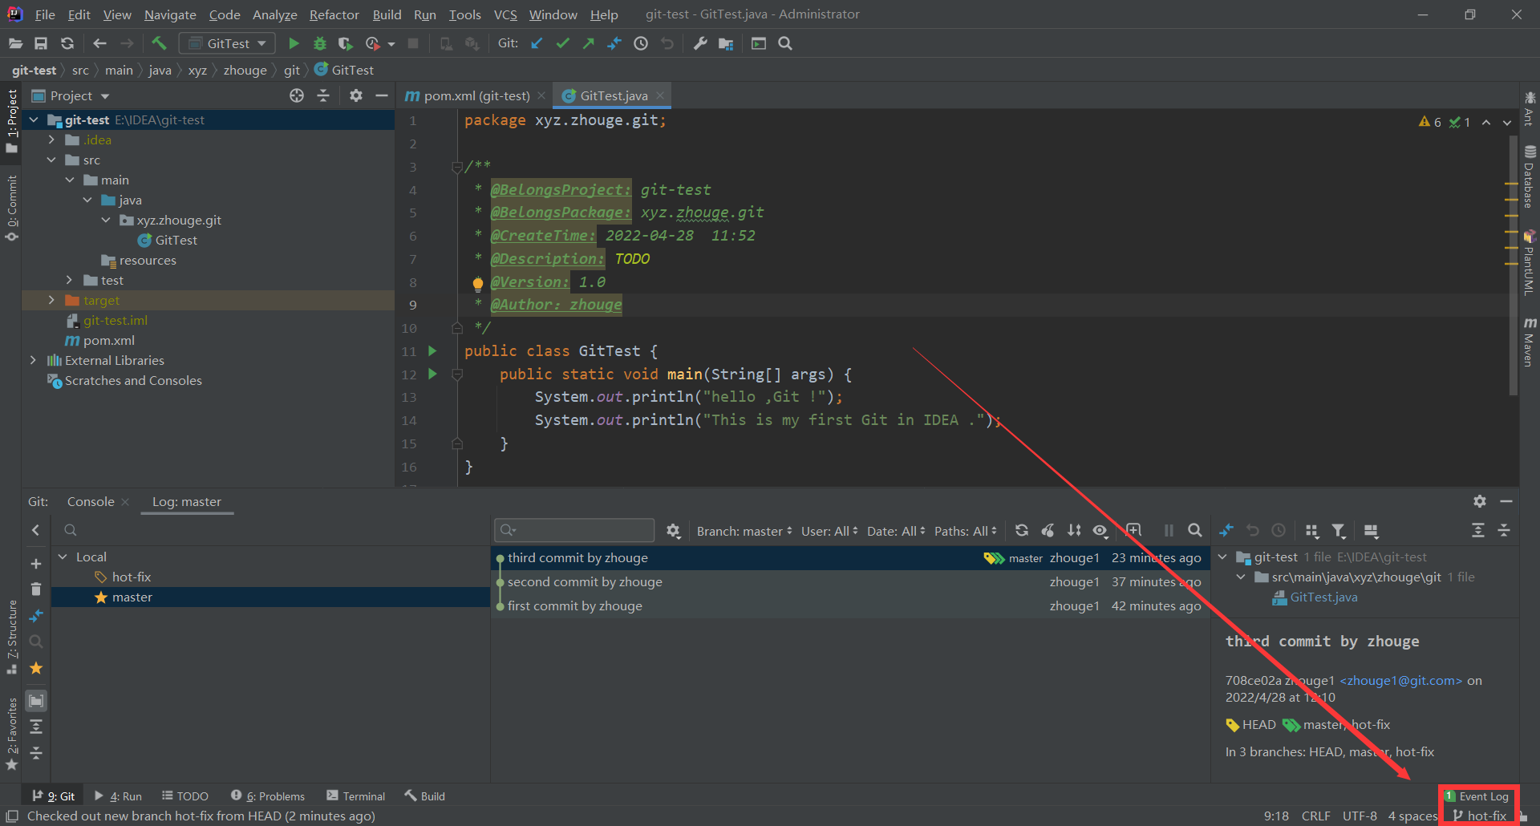Viewport: 1540px width, 826px height.
Task: Click Search Everywhere magnifier icon
Action: click(785, 43)
